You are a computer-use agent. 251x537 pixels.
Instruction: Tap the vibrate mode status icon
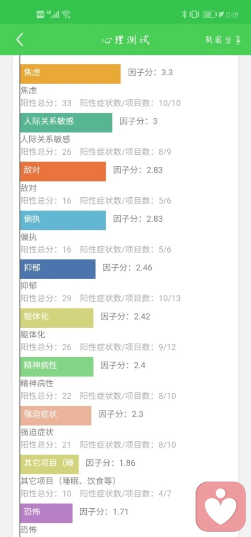point(194,15)
